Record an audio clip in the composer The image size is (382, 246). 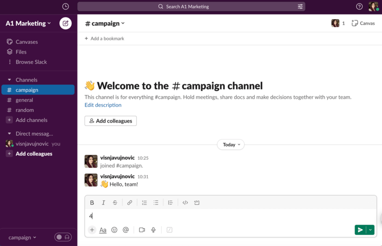tap(153, 230)
